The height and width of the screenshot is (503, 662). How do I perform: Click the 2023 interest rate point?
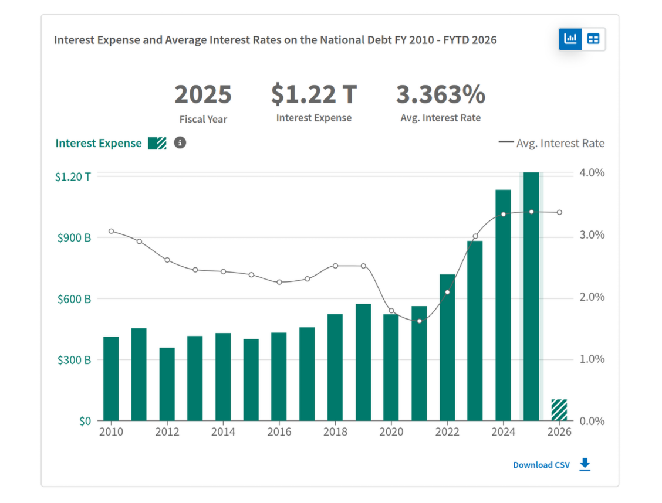click(475, 236)
